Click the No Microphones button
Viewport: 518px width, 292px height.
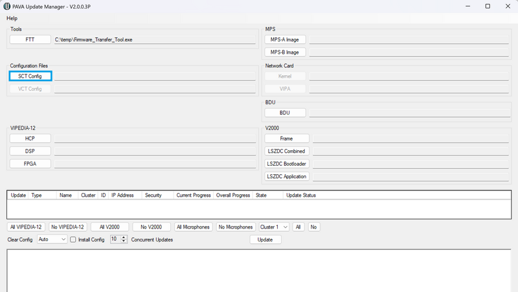[236, 227]
